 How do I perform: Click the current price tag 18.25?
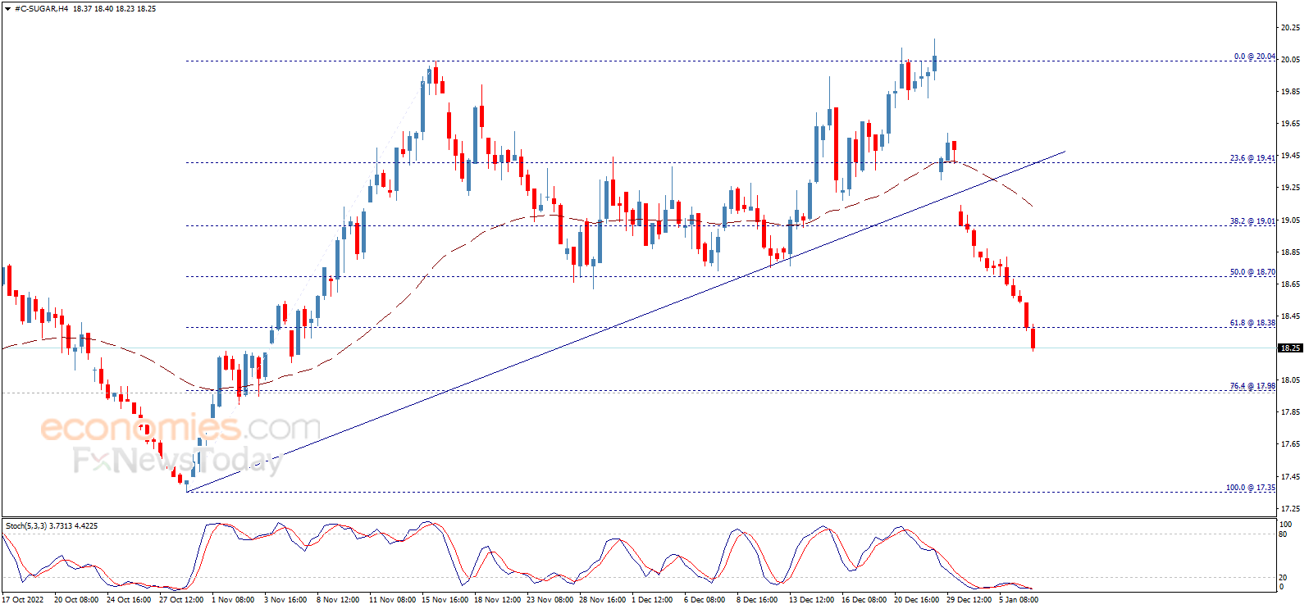(x=1290, y=348)
